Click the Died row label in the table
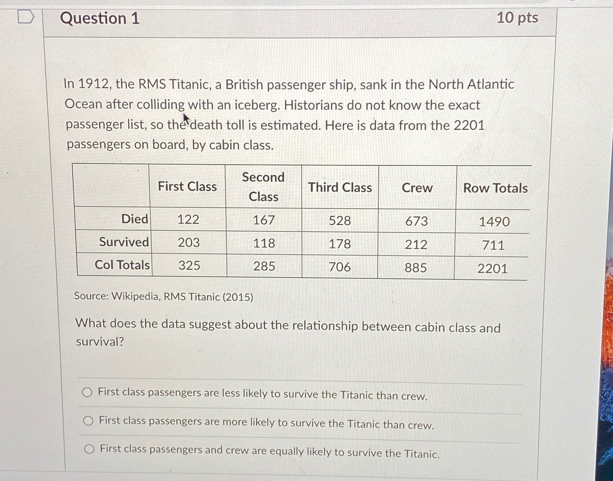Viewport: 613px width, 481px height. (x=135, y=219)
